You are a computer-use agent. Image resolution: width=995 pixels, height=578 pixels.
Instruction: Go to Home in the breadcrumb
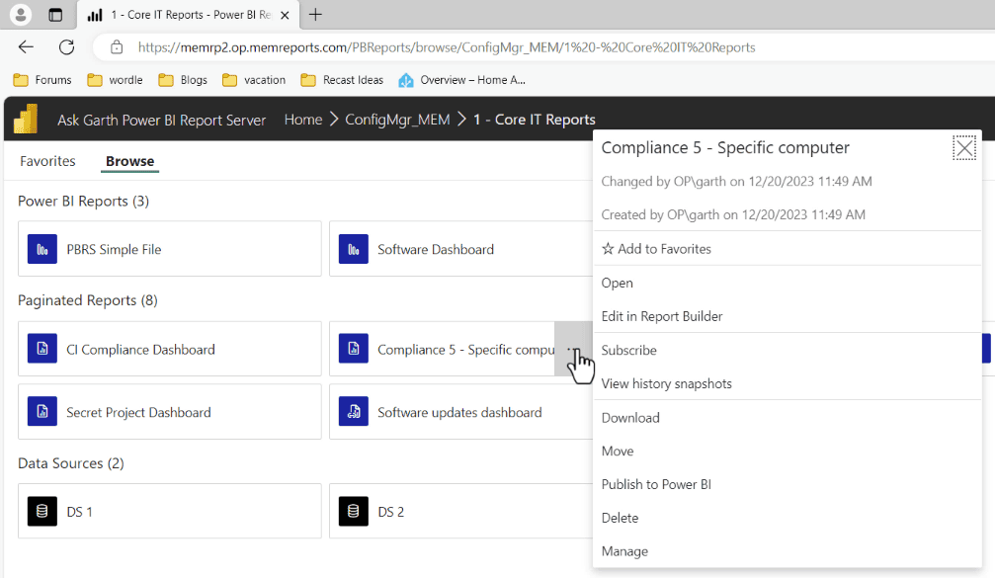coord(303,120)
